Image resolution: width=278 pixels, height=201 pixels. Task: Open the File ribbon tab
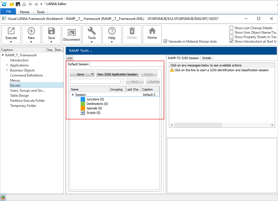point(9,11)
